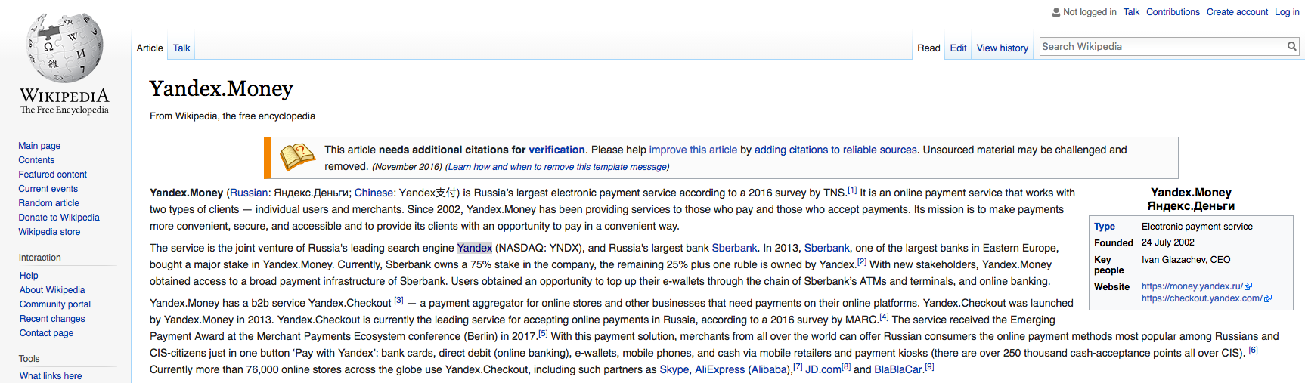Viewport: 1305px width, 383px height.
Task: Click improve this article link
Action: pyautogui.click(x=693, y=150)
